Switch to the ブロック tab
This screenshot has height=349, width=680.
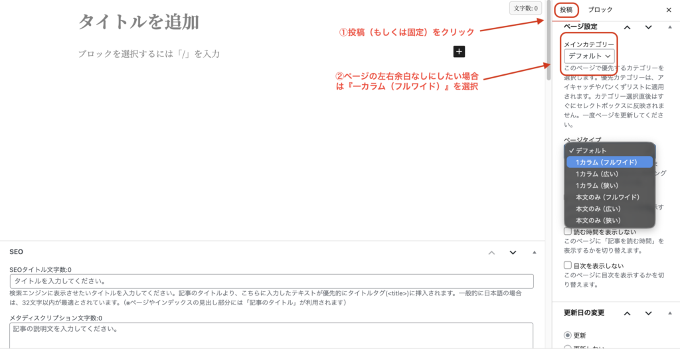point(600,10)
